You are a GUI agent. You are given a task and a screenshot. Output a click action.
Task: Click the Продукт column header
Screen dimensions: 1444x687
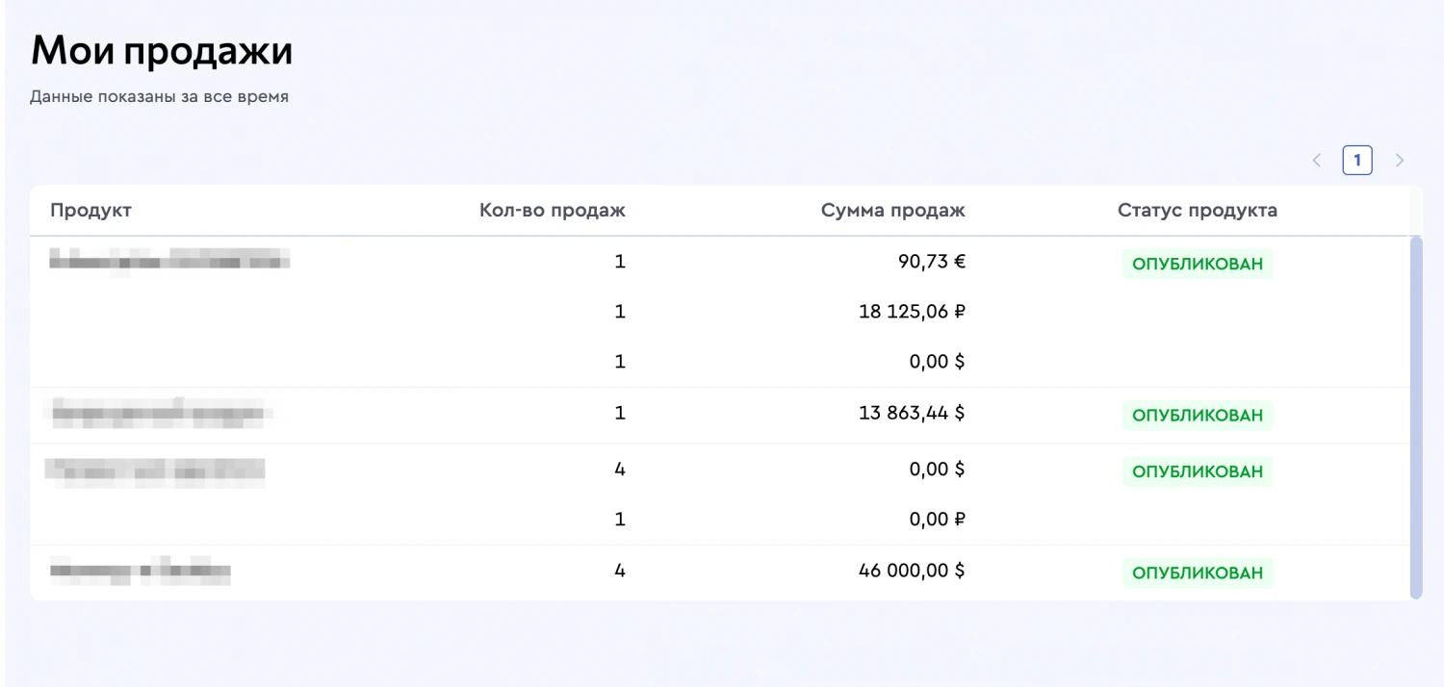point(90,211)
